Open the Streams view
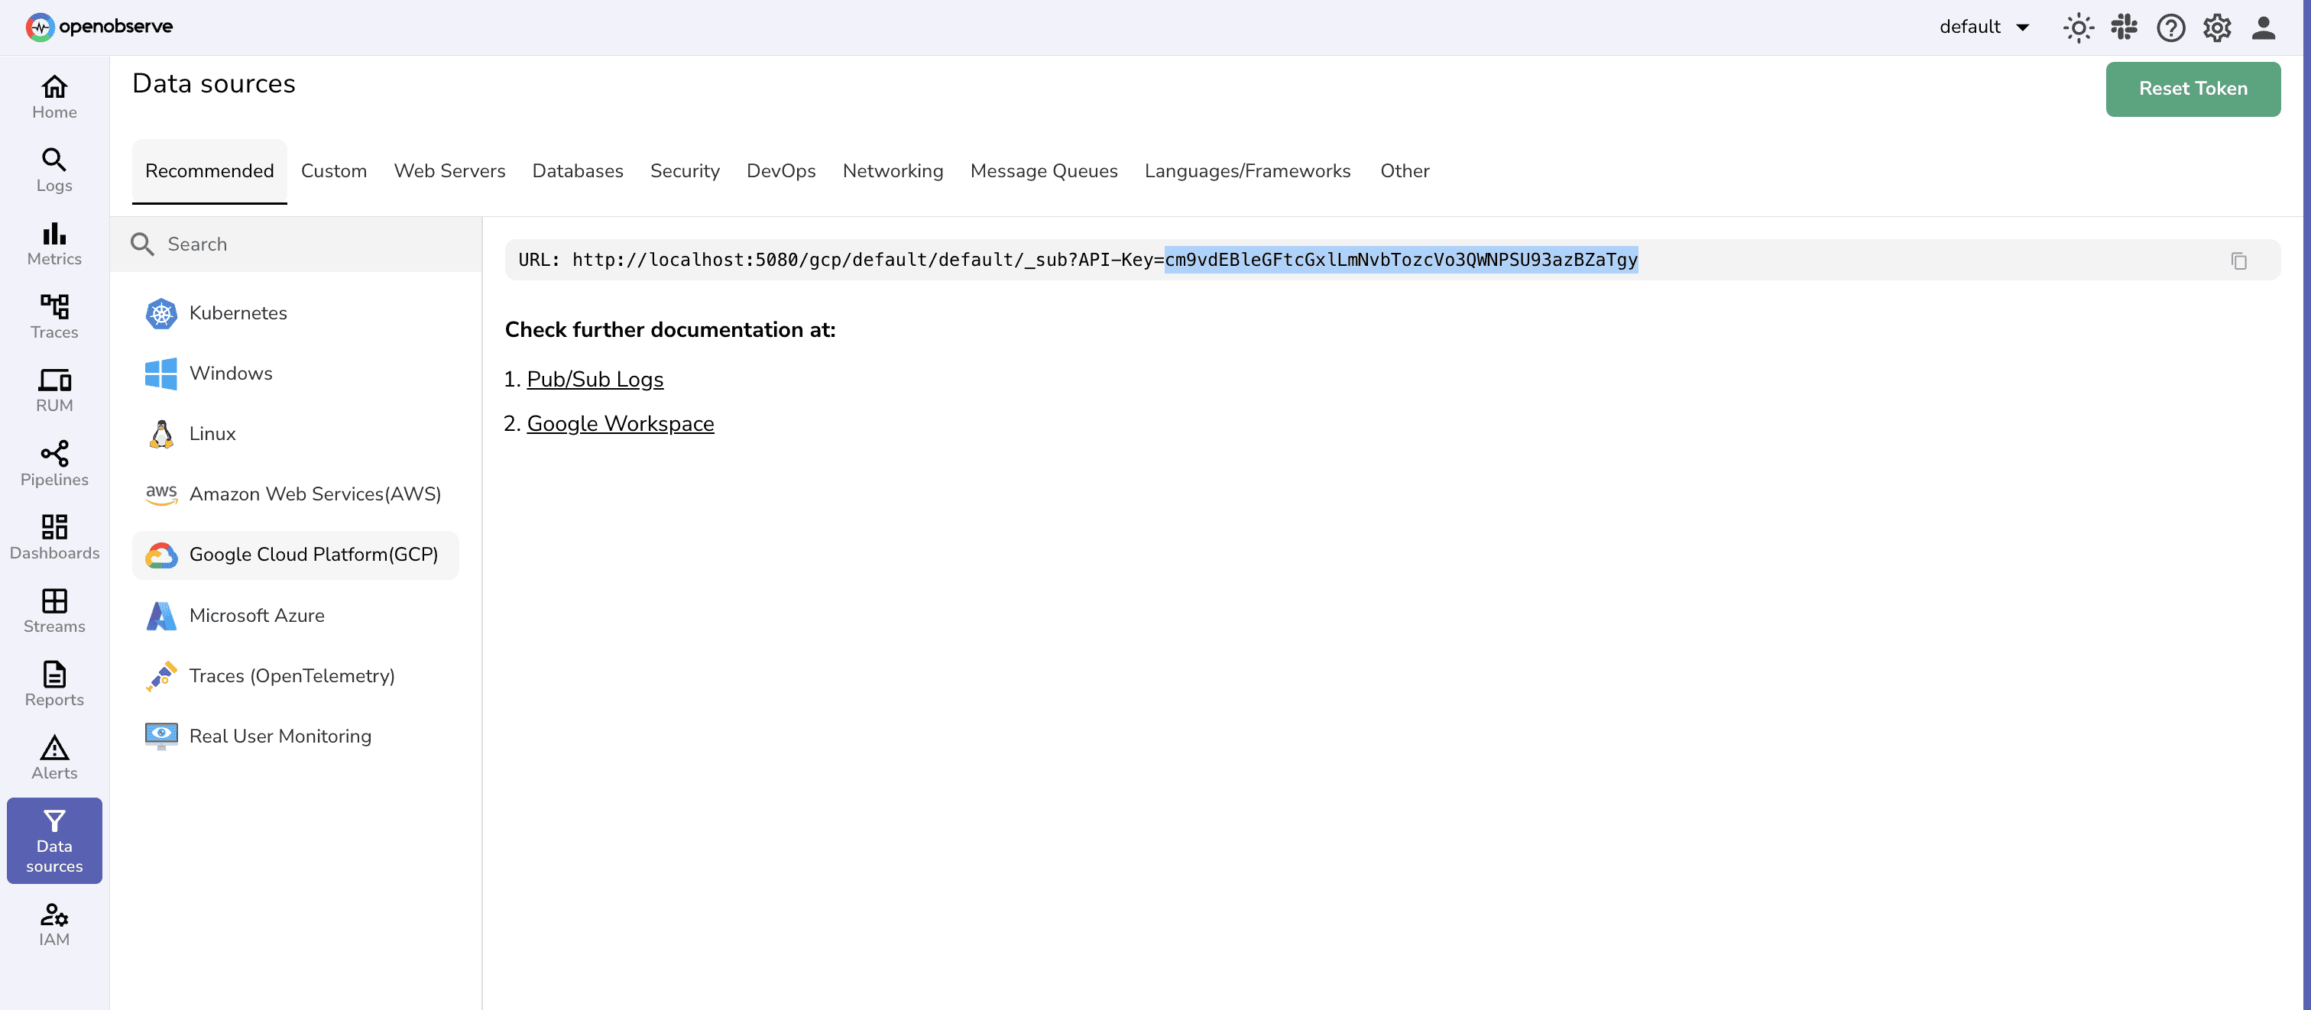The height and width of the screenshot is (1010, 2311). [53, 611]
